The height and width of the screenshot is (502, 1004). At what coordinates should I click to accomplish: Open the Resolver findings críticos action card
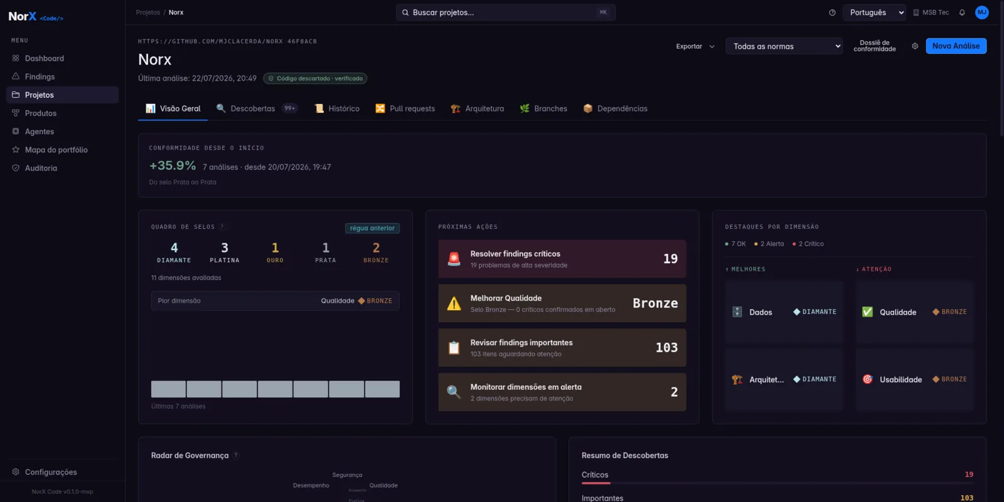[562, 259]
